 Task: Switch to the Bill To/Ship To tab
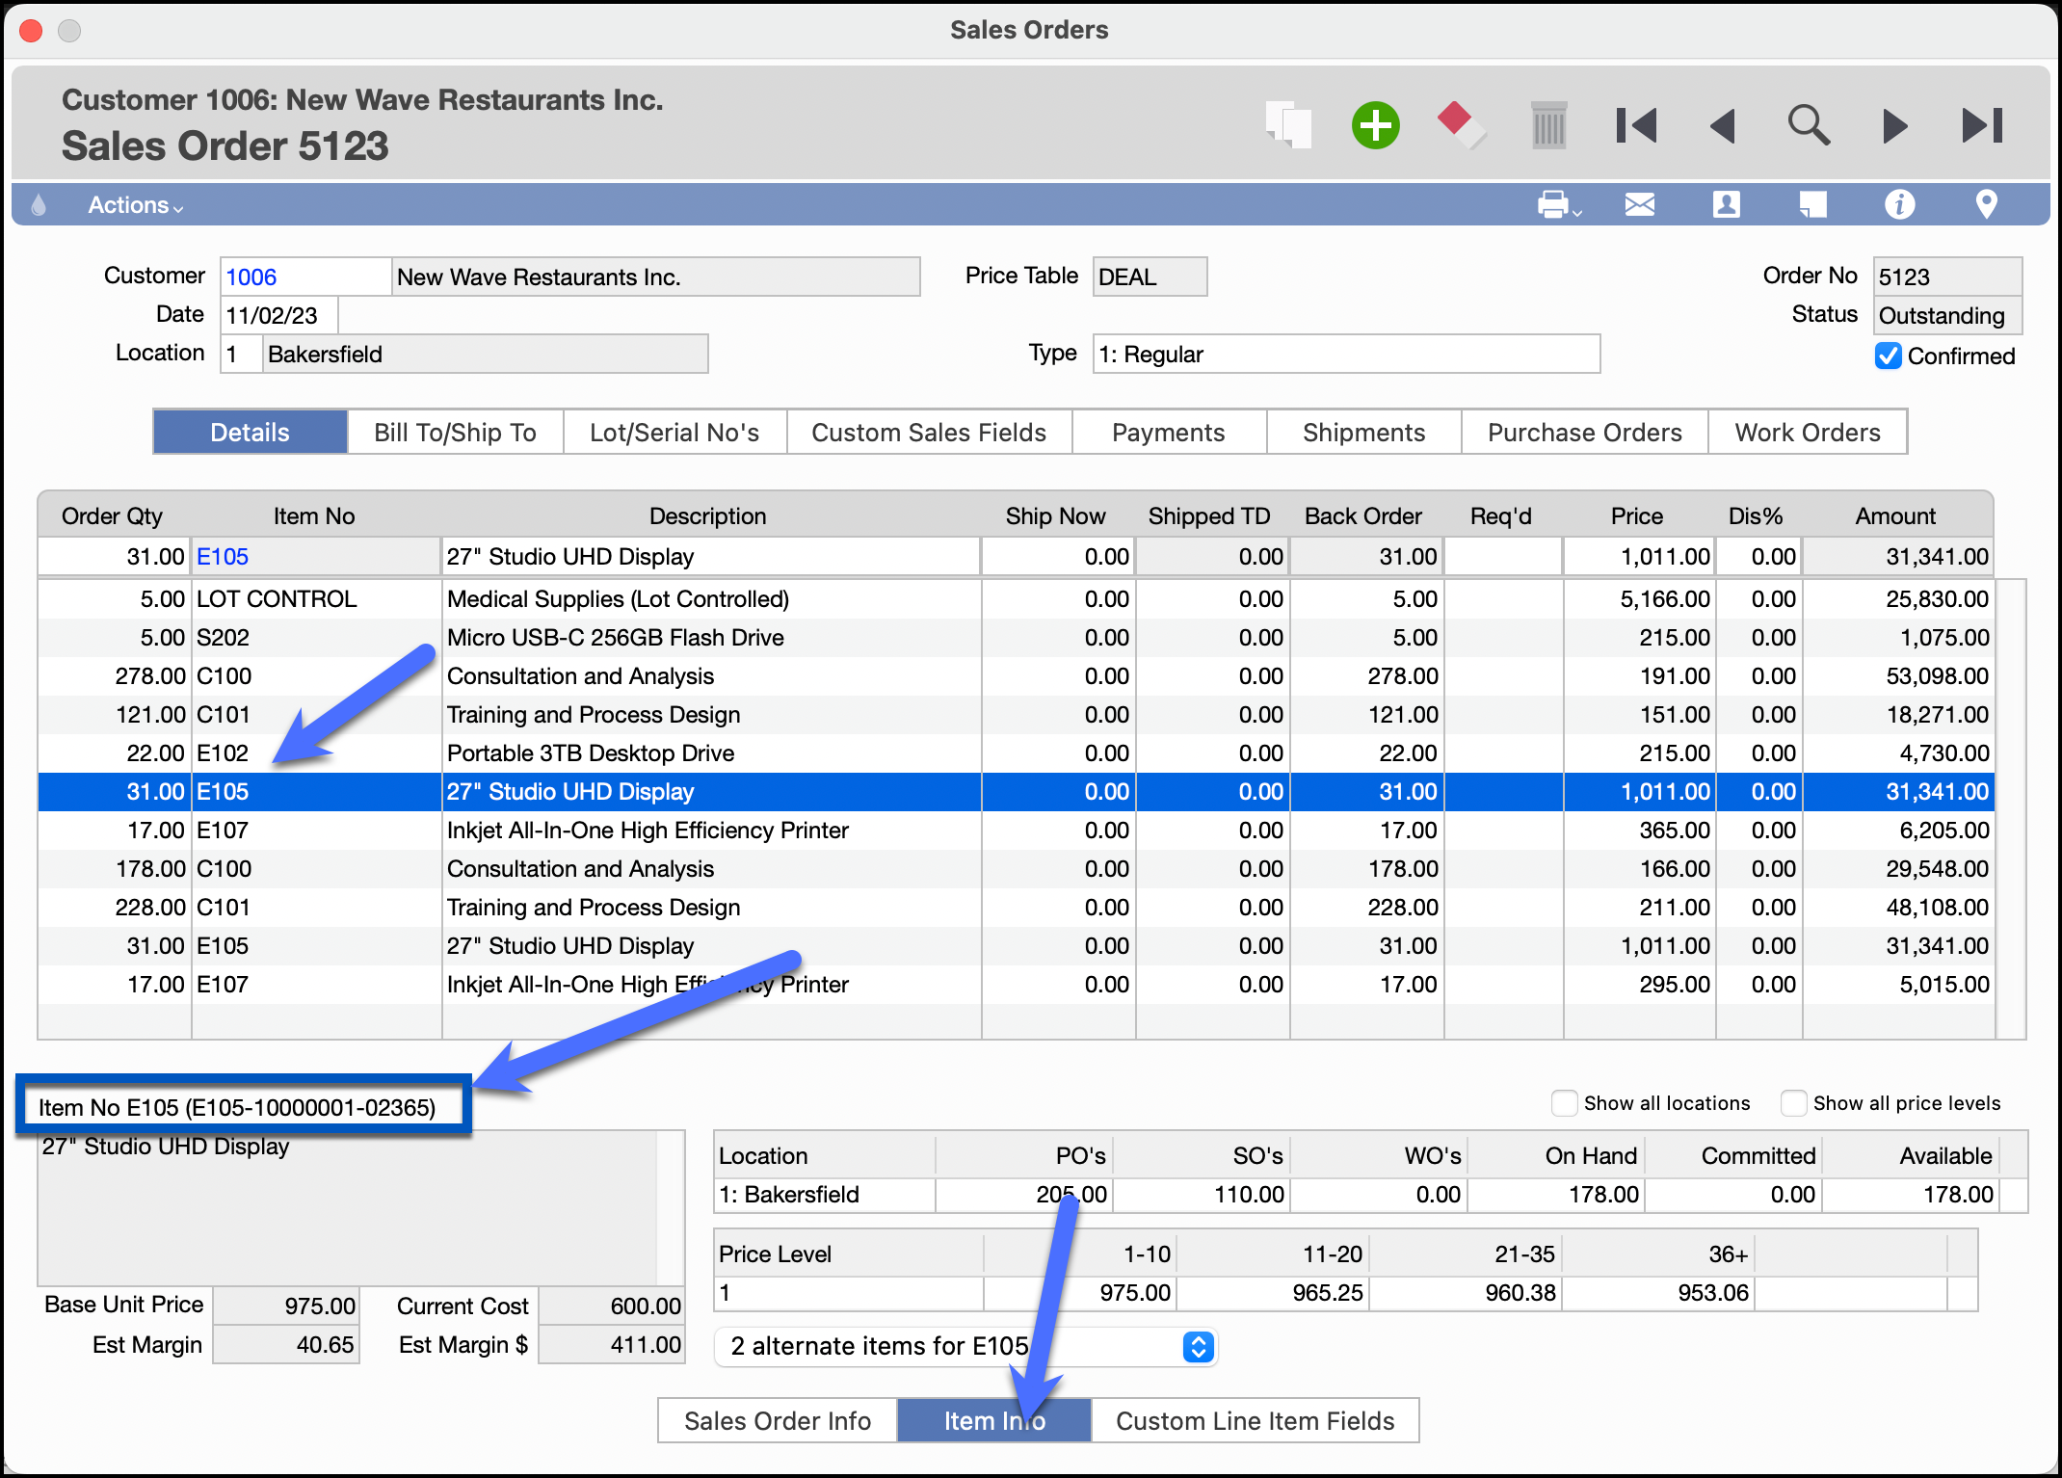pyautogui.click(x=455, y=433)
